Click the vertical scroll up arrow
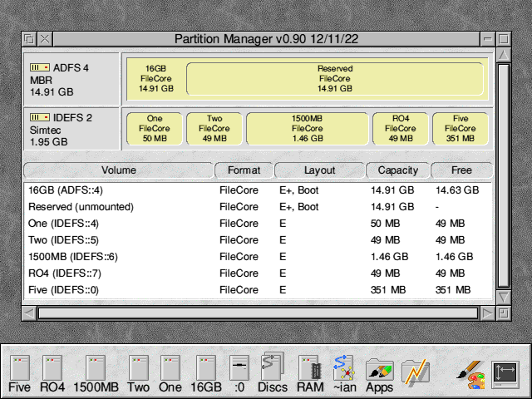Screen dimensions: 532x399 click(504, 55)
